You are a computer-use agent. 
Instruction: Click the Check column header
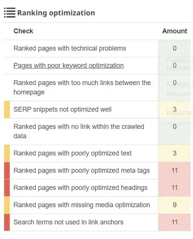(23, 31)
